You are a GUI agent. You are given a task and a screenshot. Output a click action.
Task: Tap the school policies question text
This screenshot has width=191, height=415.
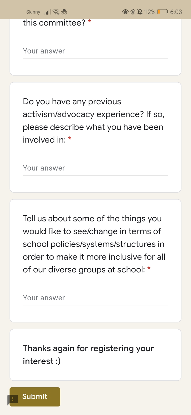coord(94,244)
